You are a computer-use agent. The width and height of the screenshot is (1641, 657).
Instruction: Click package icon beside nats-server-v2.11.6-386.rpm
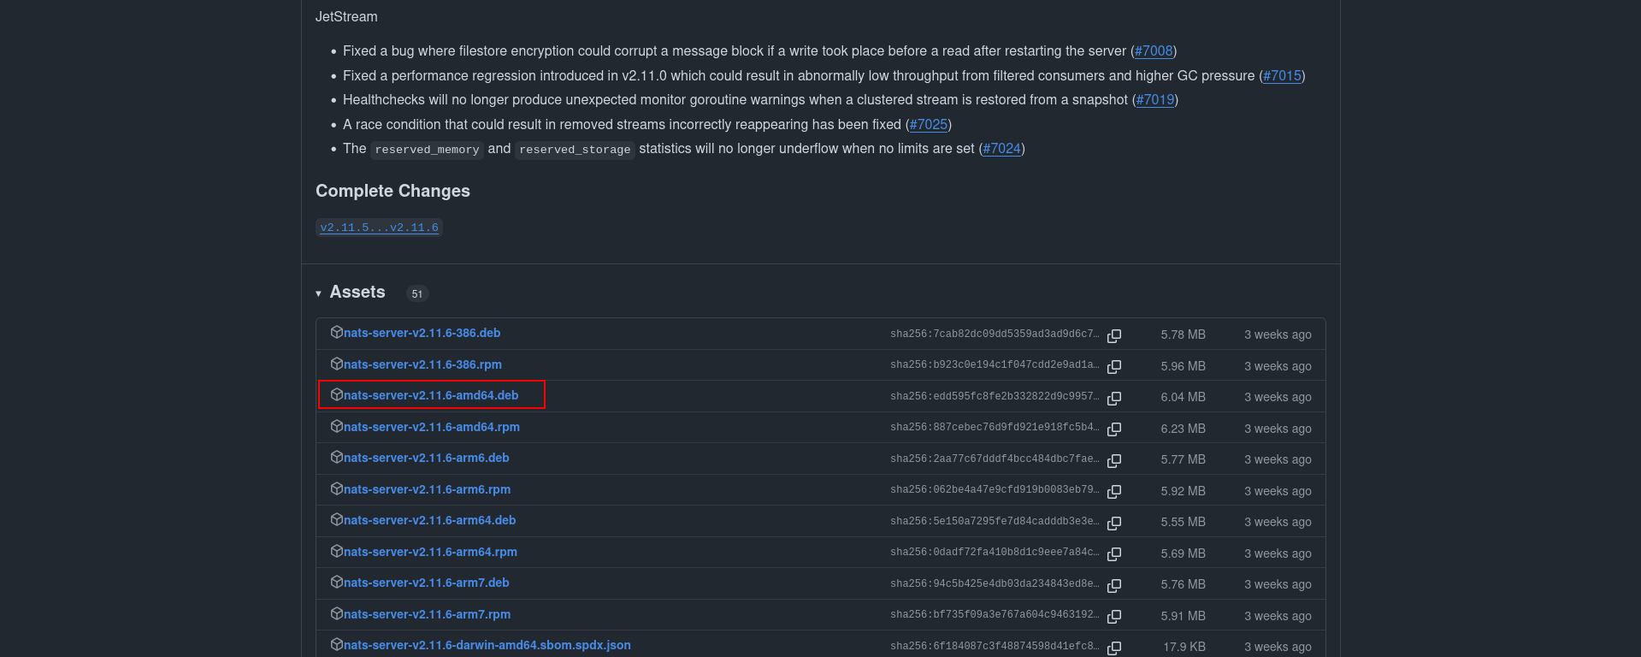click(x=337, y=364)
